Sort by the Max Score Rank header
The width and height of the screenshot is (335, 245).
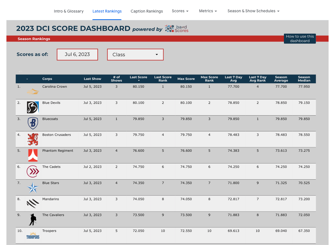pyautogui.click(x=209, y=79)
